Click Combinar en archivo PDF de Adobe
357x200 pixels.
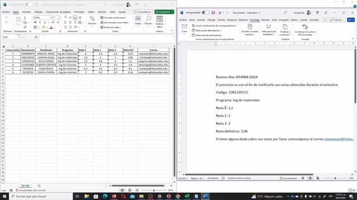point(305,29)
